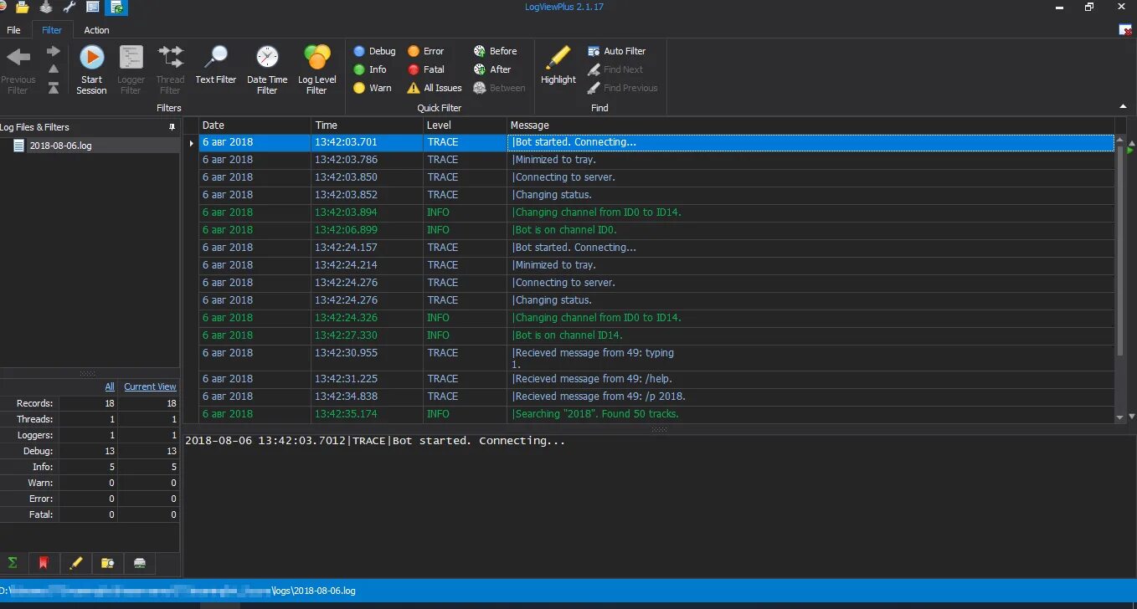Image resolution: width=1137 pixels, height=609 pixels.
Task: Select the 'Recieved message from 49: typing' row
Action: [x=656, y=358]
